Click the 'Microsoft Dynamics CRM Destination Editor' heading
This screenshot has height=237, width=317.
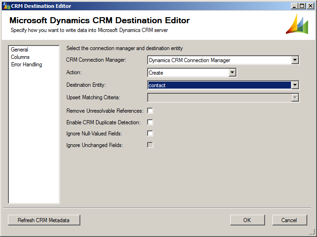pos(99,20)
